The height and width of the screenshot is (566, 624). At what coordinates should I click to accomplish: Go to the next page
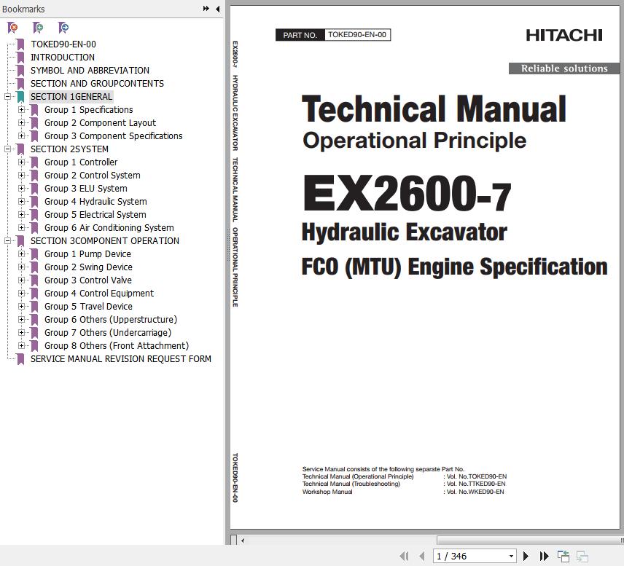click(x=526, y=556)
